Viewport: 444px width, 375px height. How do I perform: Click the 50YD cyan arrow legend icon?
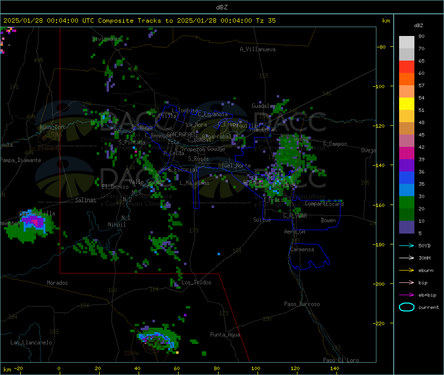(x=407, y=245)
